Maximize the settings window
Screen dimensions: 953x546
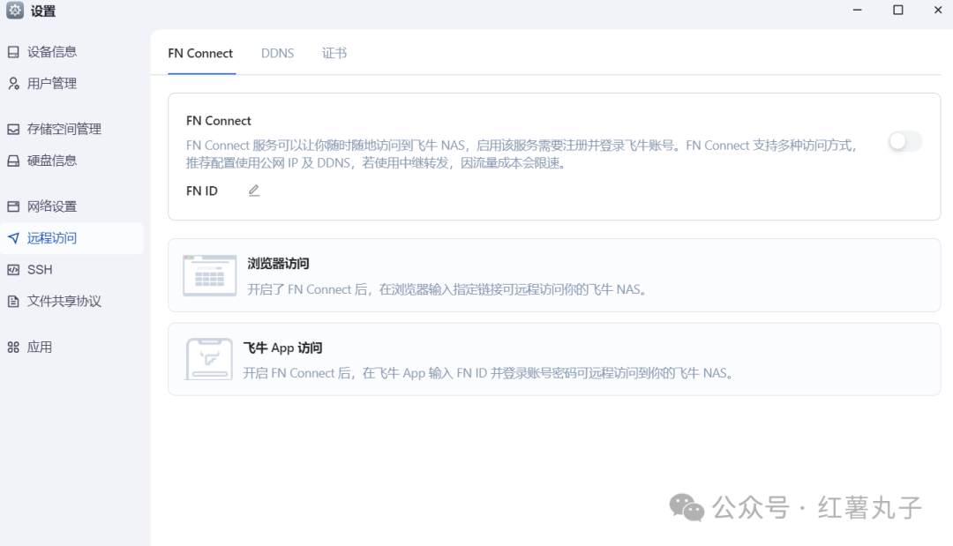(897, 11)
